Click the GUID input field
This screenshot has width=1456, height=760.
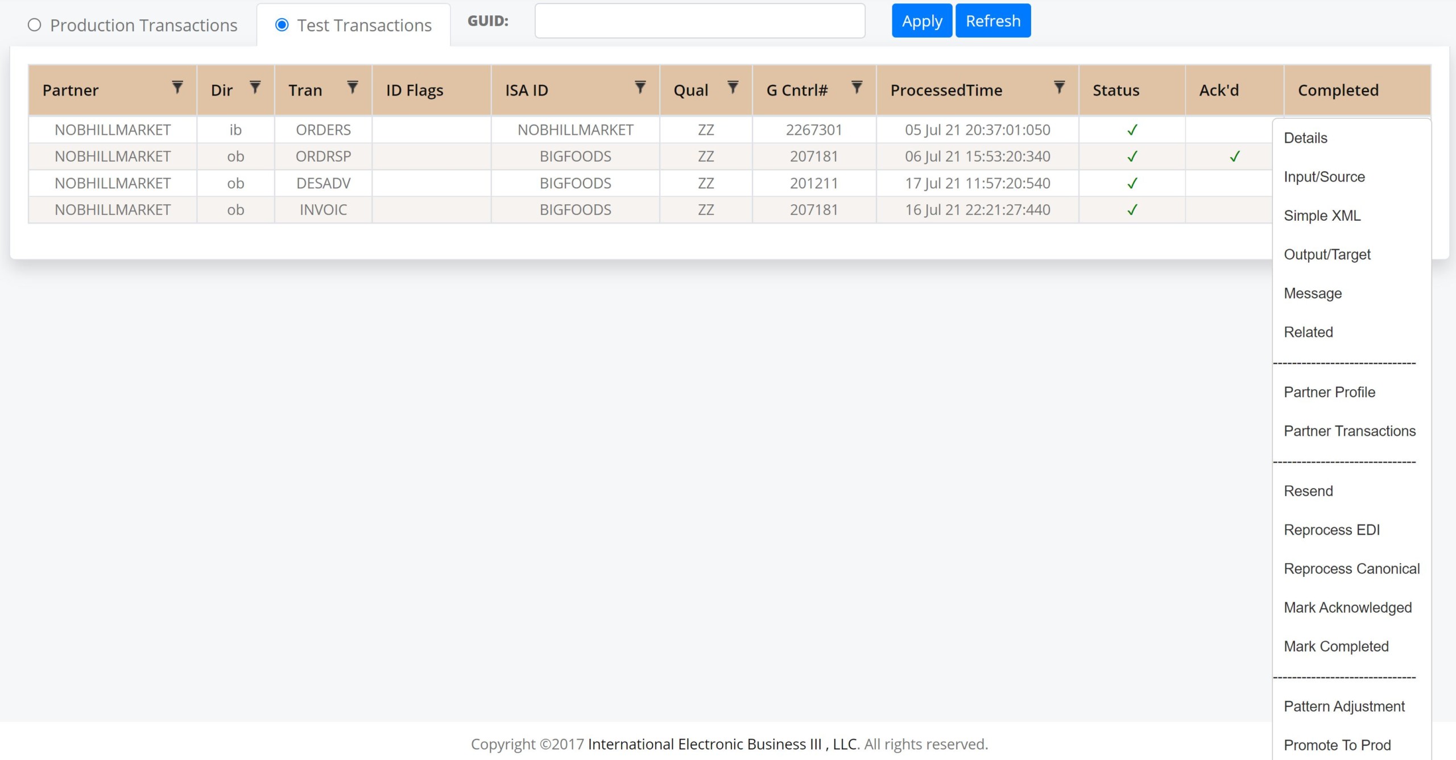click(700, 21)
